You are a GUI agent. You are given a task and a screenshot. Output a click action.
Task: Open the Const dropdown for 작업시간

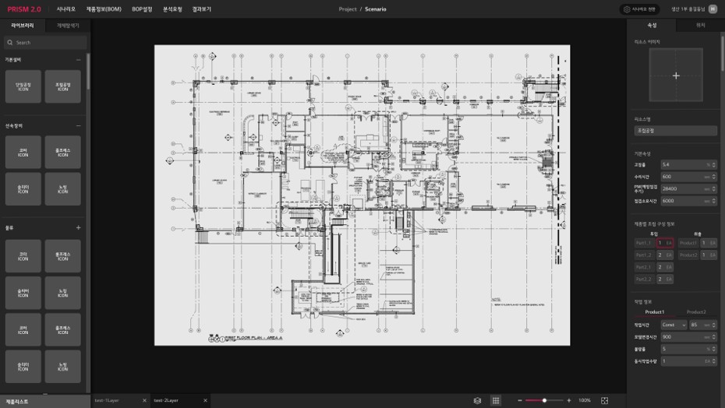click(x=672, y=325)
